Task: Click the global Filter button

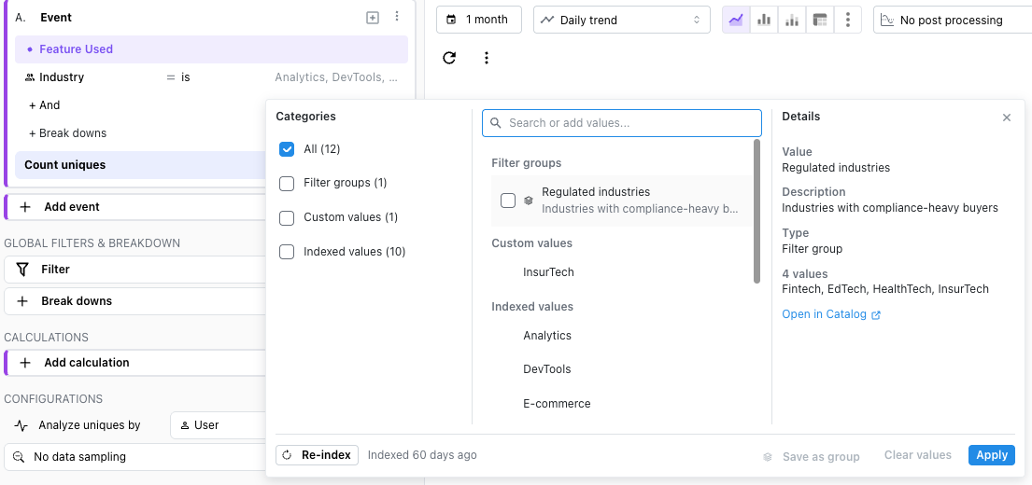Action: [134, 270]
